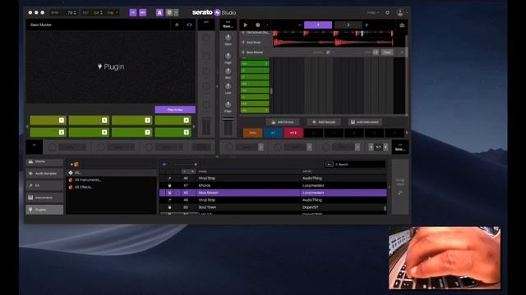This screenshot has width=526, height=295.
Task: Select the blue v1 scene
Action: pos(273,133)
